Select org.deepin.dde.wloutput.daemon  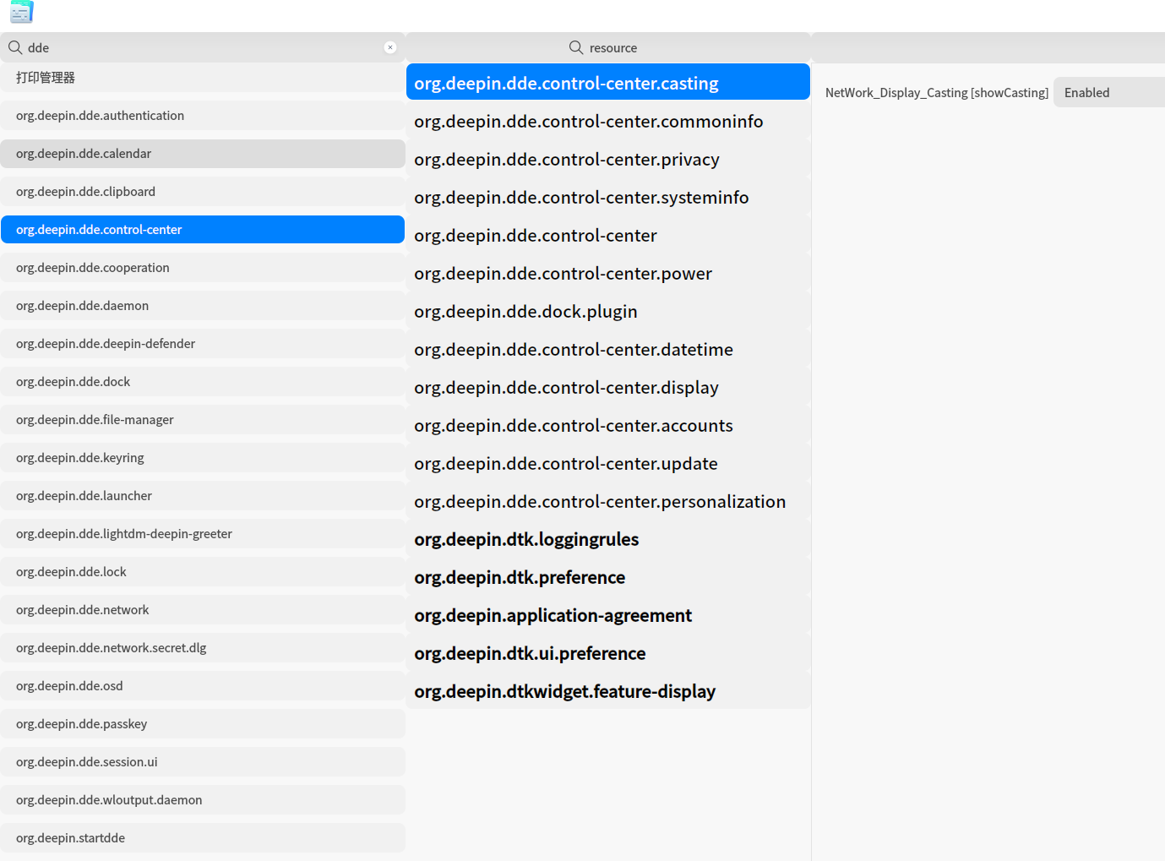203,800
